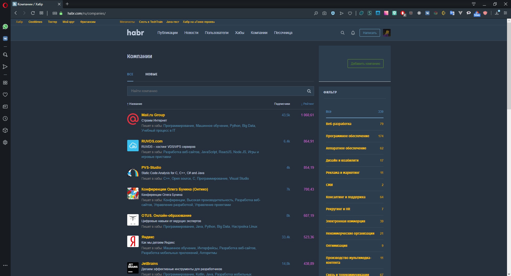Viewport: 511px width, 276px height.
Task: Go back to the previous page
Action: tap(16, 13)
